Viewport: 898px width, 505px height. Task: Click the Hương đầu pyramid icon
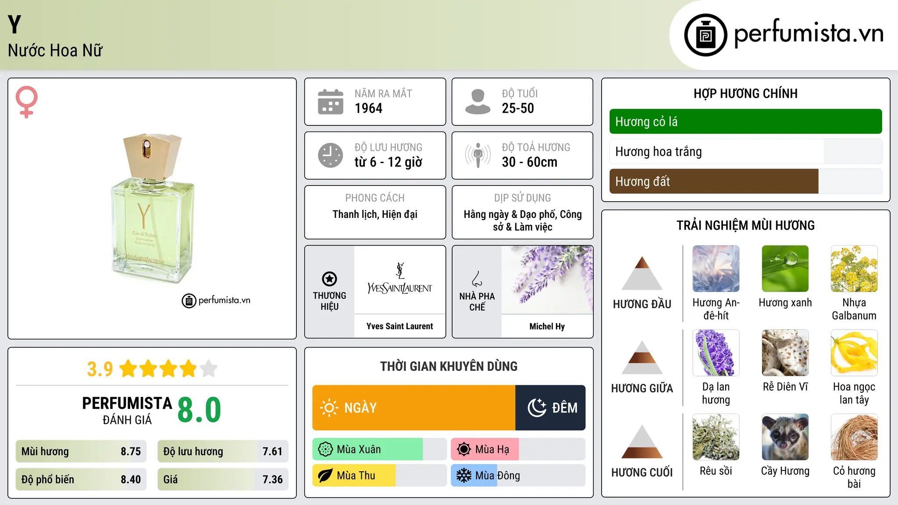pos(642,273)
